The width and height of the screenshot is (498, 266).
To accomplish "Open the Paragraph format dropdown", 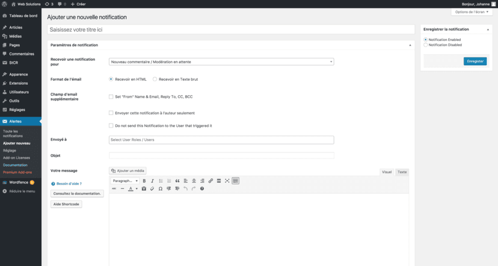I will 125,181.
